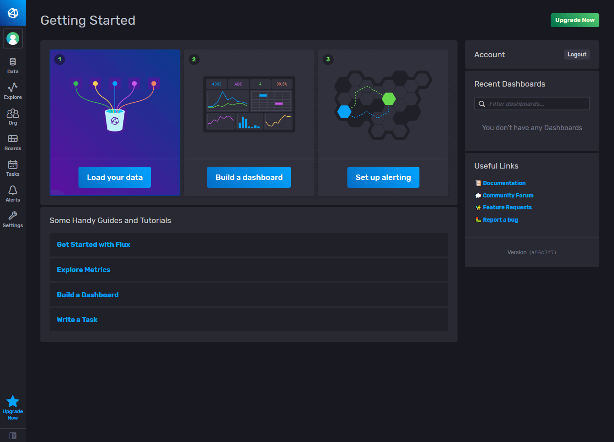Viewport: 614px width, 442px height.
Task: Open the Org section via sidebar icon
Action: [x=12, y=115]
